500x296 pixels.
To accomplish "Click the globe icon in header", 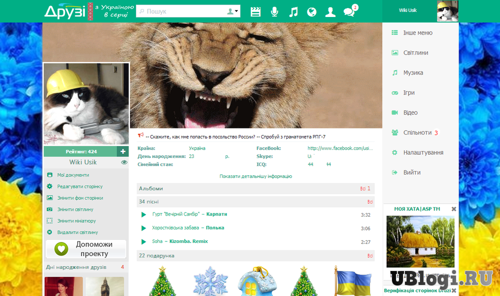I will click(311, 11).
